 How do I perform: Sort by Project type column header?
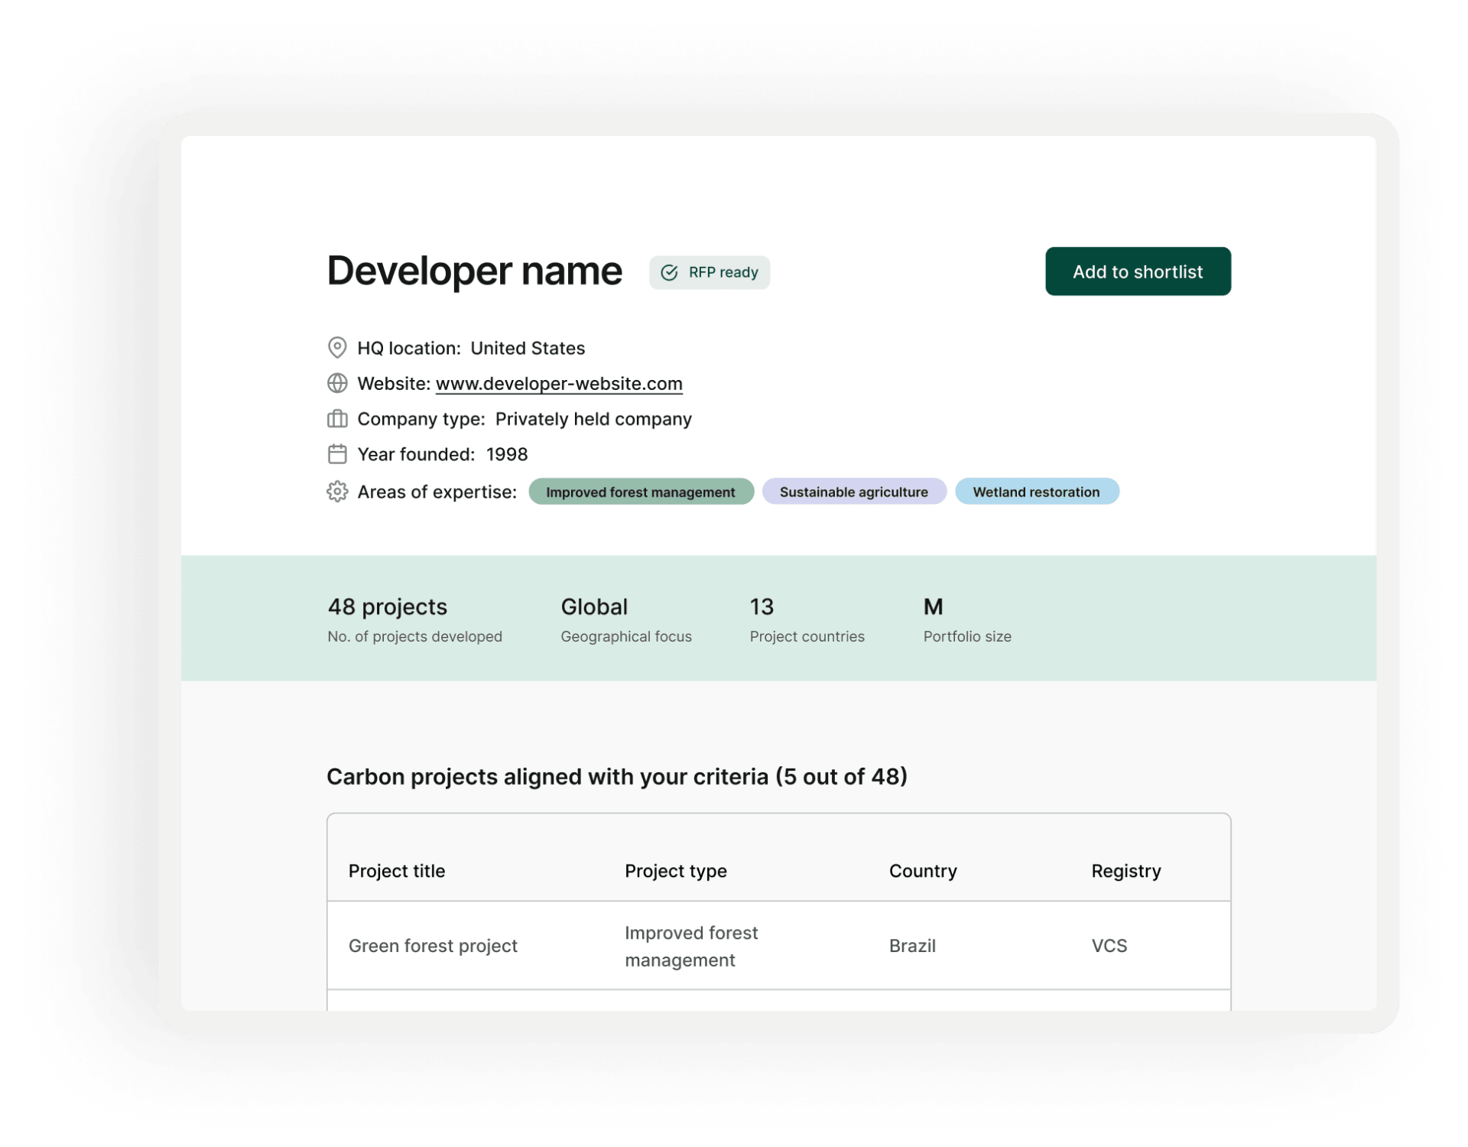pyautogui.click(x=676, y=871)
